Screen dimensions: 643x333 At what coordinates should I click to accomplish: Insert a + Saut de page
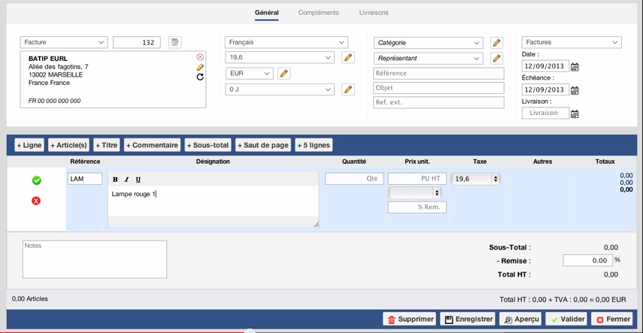pos(263,145)
